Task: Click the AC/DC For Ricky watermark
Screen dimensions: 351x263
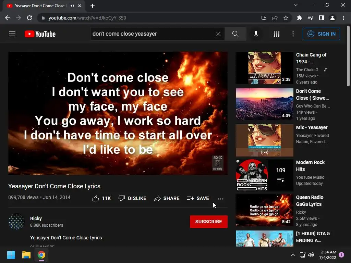Action: [x=218, y=163]
